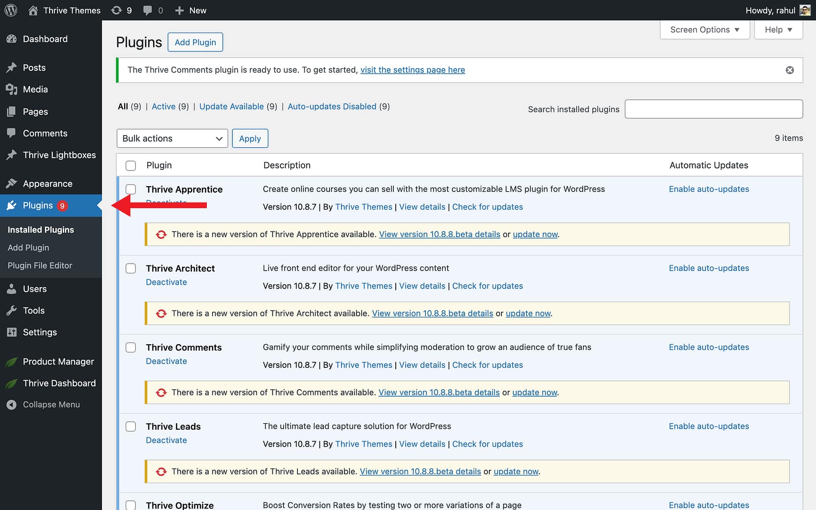Open the WordPress logo menu
Screen dimensions: 816x510
10,10
